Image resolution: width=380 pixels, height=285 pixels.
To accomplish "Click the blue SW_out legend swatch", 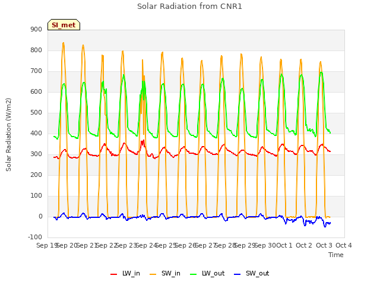I will pyautogui.click(x=237, y=274).
